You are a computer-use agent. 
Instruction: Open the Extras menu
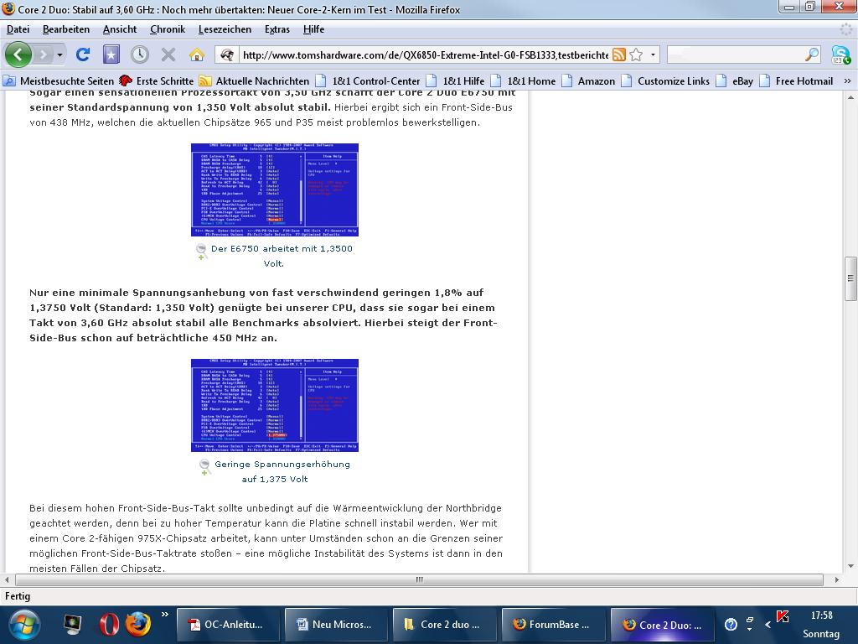(x=277, y=29)
